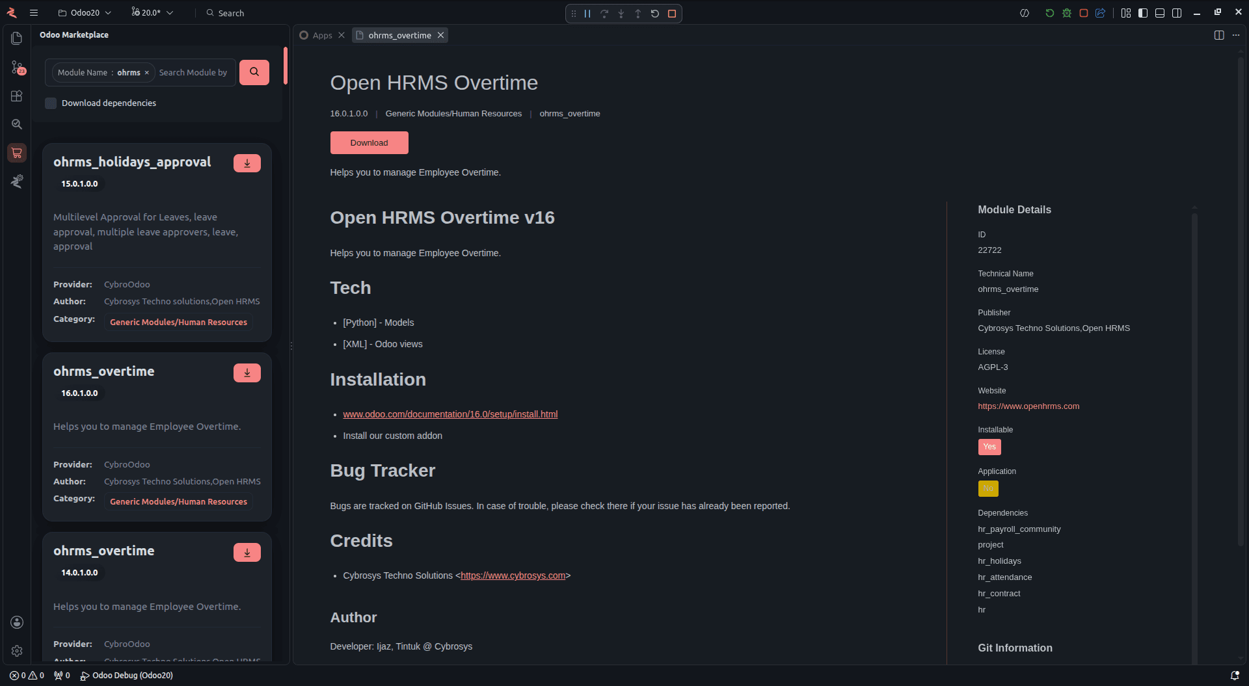Screen dimensions: 1249x686
Task: Download ohrms_overtime 16.0.1.0.0 via card icon
Action: 247,373
